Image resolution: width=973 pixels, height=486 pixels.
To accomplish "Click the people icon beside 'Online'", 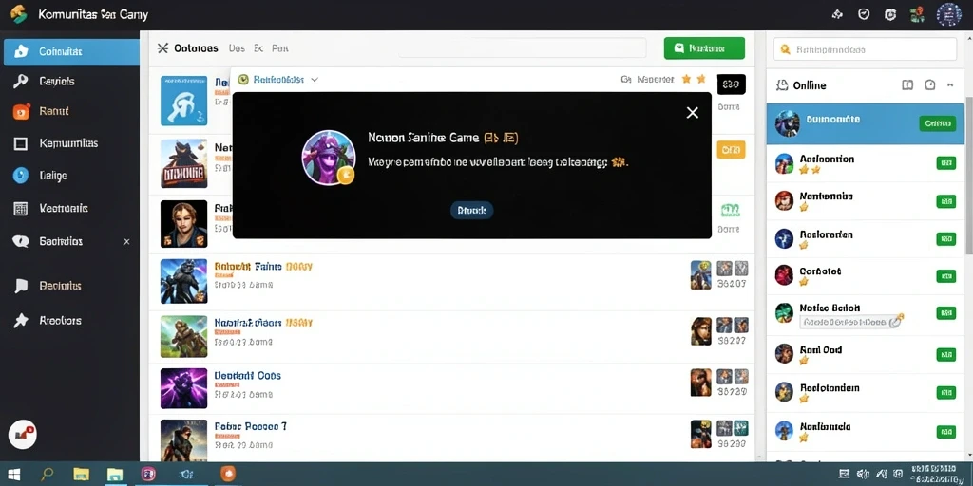I will pos(782,84).
